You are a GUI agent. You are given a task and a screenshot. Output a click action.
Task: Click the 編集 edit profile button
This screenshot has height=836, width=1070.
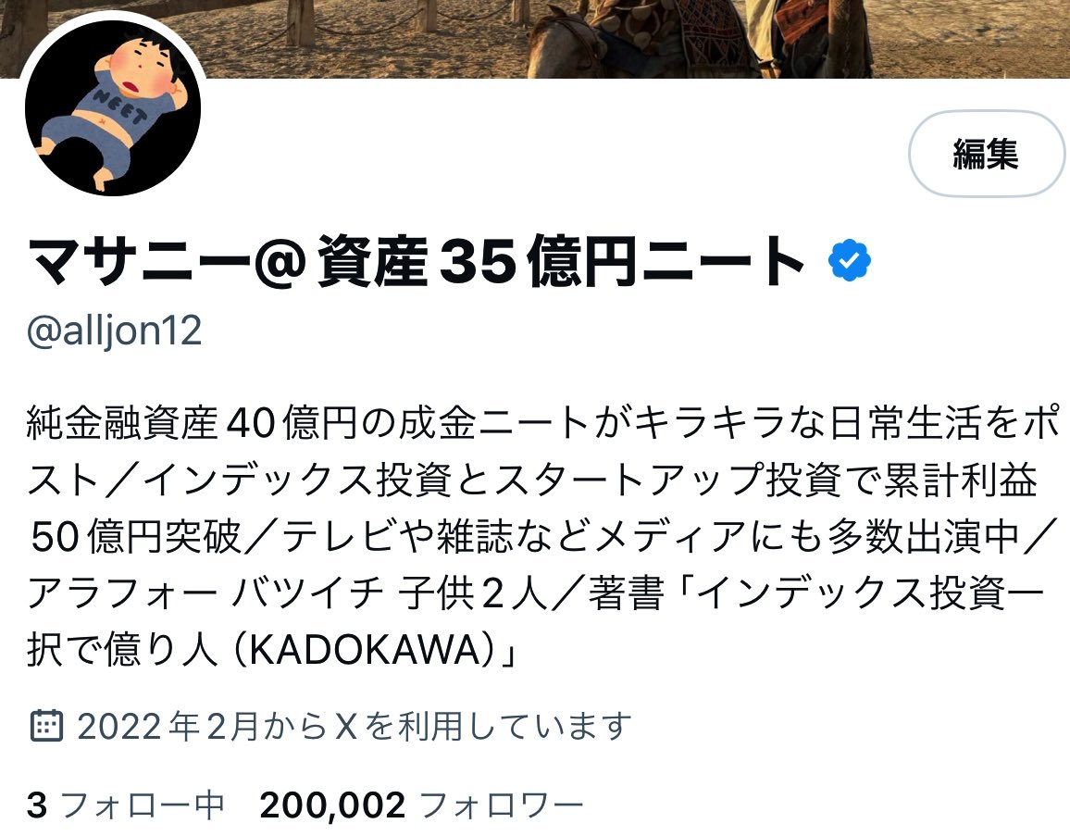point(986,154)
